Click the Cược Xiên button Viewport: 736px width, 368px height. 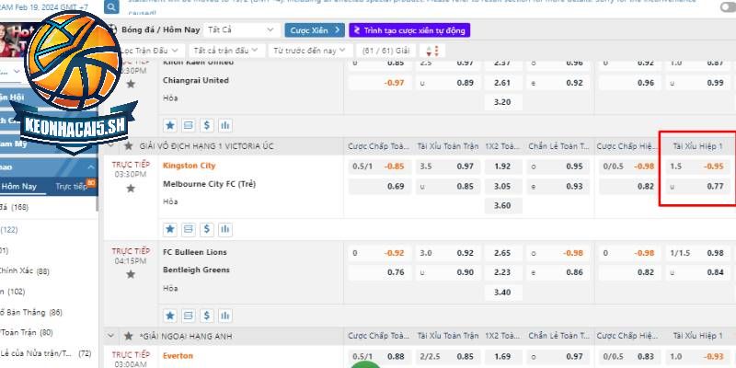[314, 29]
